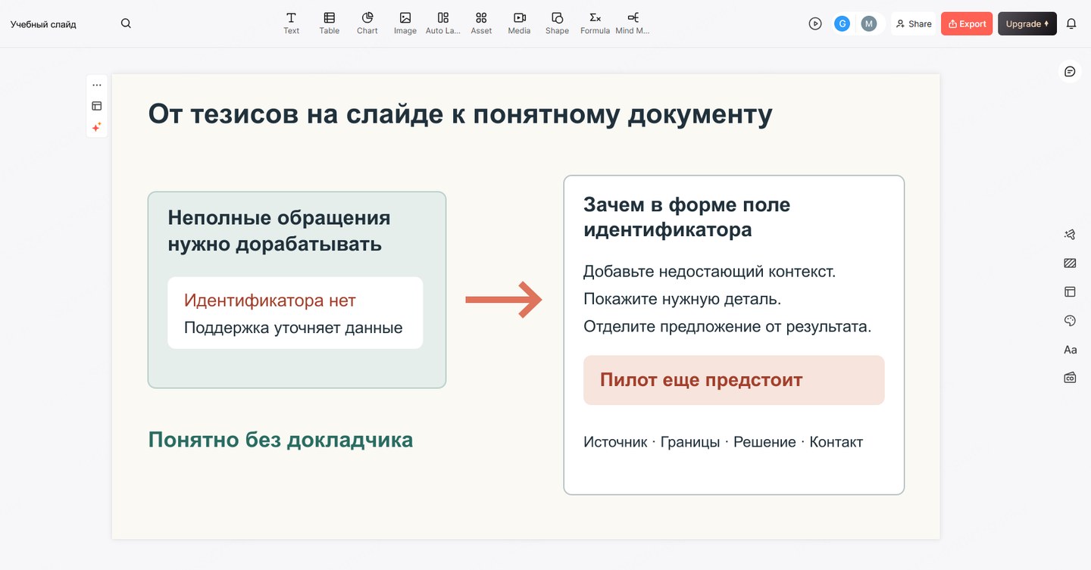Select the Shape tool

pyautogui.click(x=557, y=23)
